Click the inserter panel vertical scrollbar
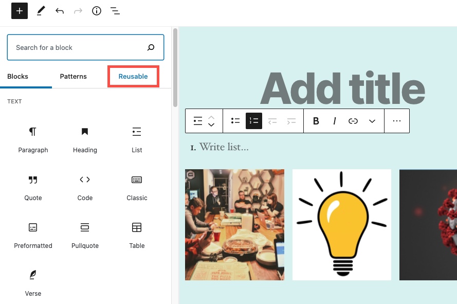This screenshot has height=304, width=457. 175,68
